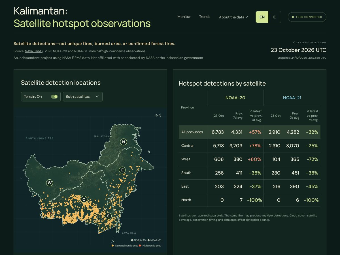The width and height of the screenshot is (340, 255).
Task: Click the Malaysia map label
Action: (x=102, y=136)
